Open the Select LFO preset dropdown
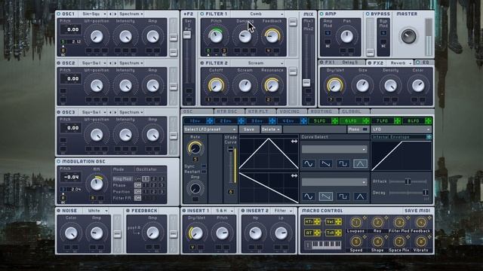This screenshot has width=483, height=271. click(x=211, y=129)
